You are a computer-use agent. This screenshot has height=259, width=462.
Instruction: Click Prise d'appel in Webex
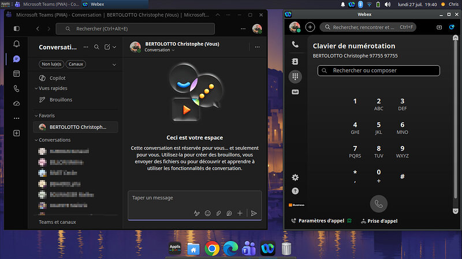[379, 221]
